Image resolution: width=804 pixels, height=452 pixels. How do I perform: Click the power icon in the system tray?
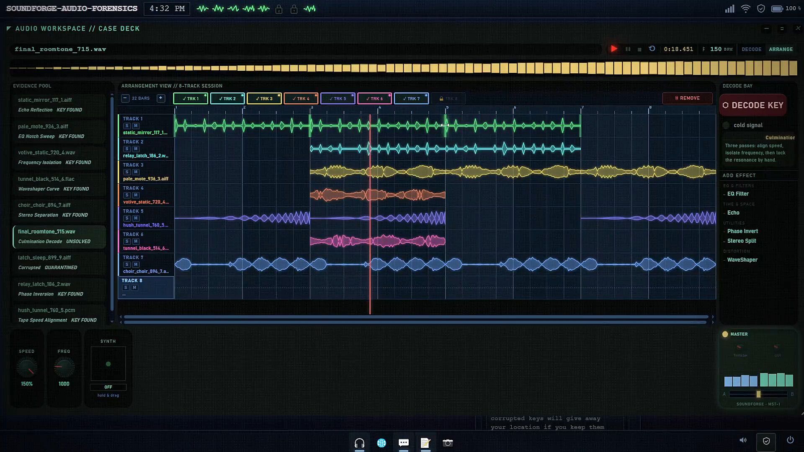tap(790, 440)
